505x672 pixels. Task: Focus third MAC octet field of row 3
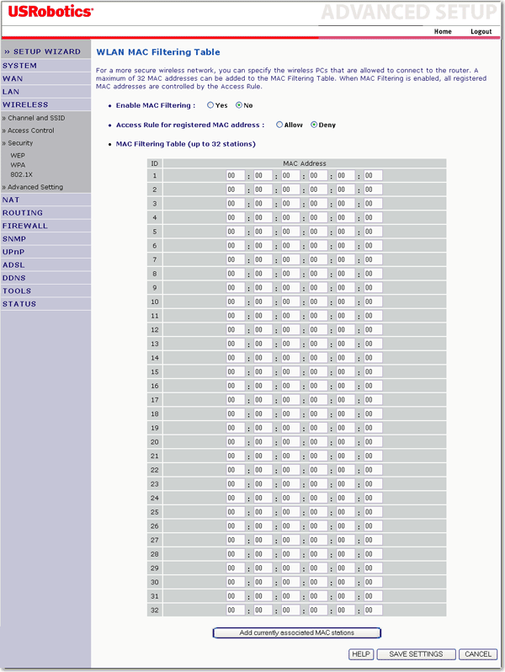click(x=290, y=204)
